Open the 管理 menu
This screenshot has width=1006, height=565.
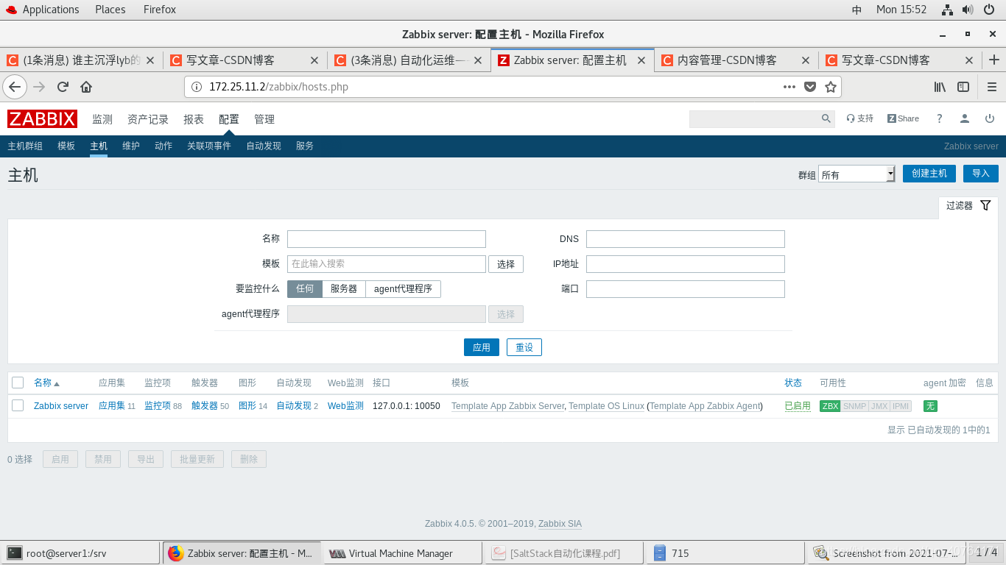(264, 119)
